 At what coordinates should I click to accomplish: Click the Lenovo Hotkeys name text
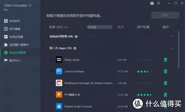coord(74,71)
